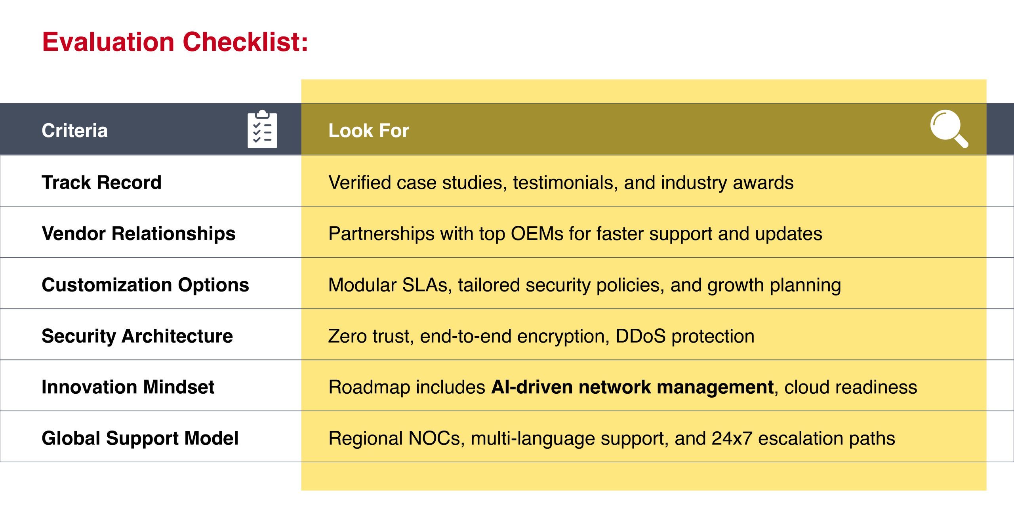Select the Security Architecture row label
1014x507 pixels.
tap(137, 336)
